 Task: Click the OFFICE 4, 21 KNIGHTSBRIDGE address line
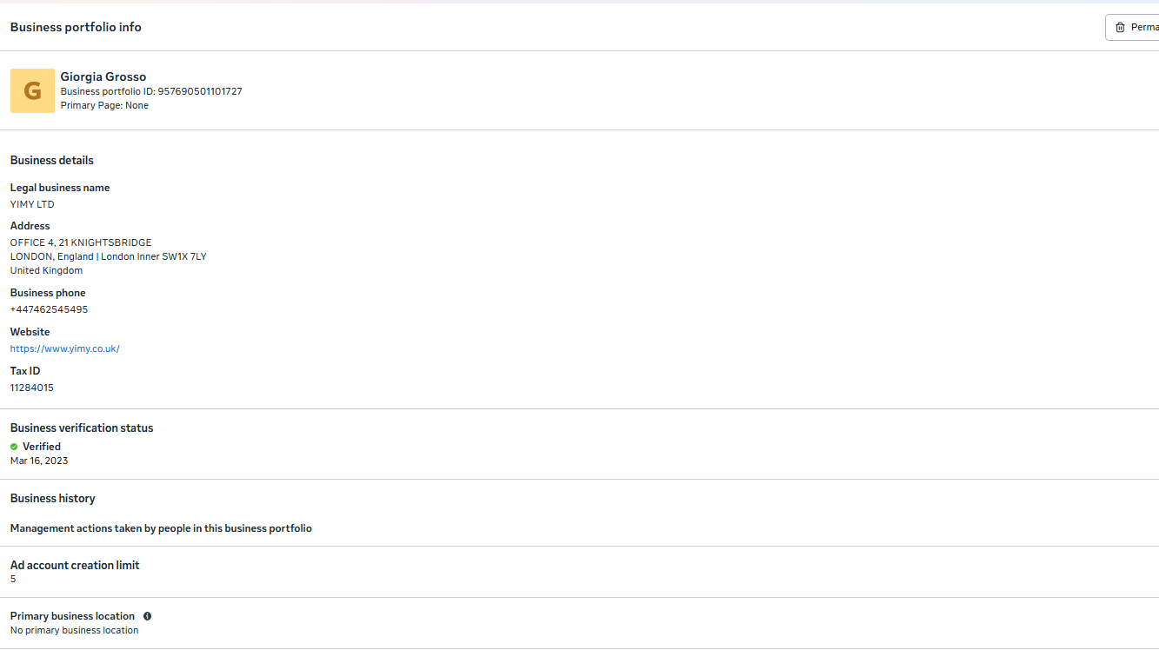81,242
